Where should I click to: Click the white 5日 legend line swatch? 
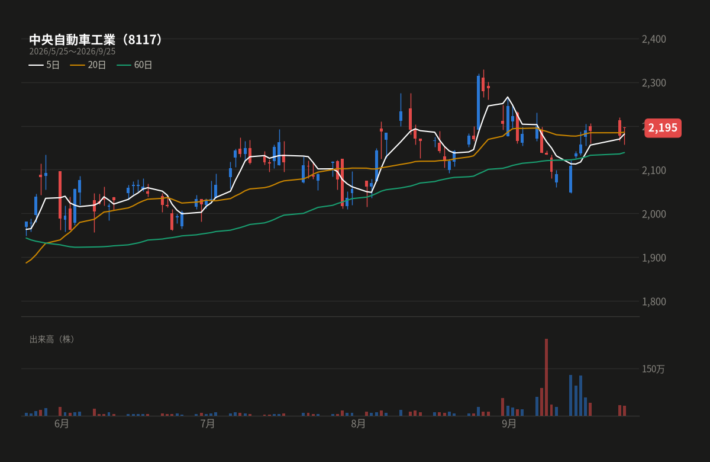36,65
